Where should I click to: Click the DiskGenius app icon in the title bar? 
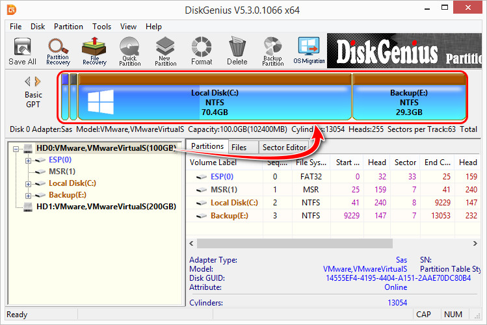12,10
